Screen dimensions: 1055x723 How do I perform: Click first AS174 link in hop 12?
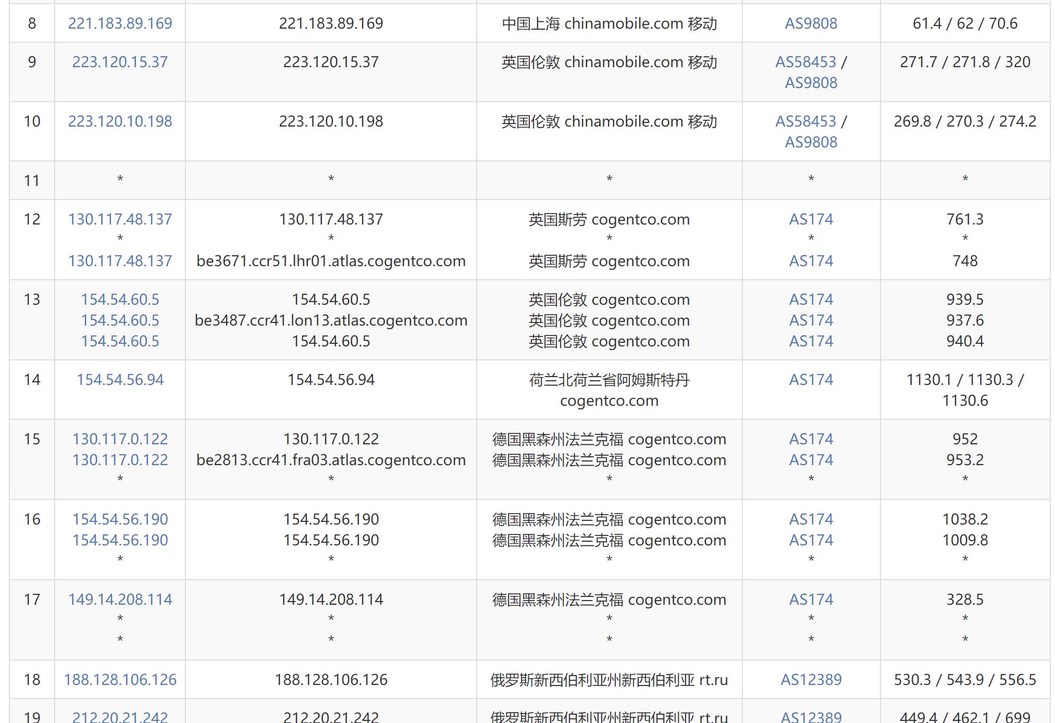point(811,219)
